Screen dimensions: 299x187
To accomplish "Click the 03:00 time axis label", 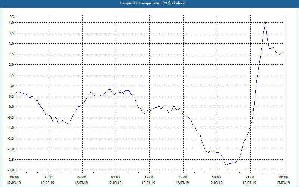I will tap(49, 177).
